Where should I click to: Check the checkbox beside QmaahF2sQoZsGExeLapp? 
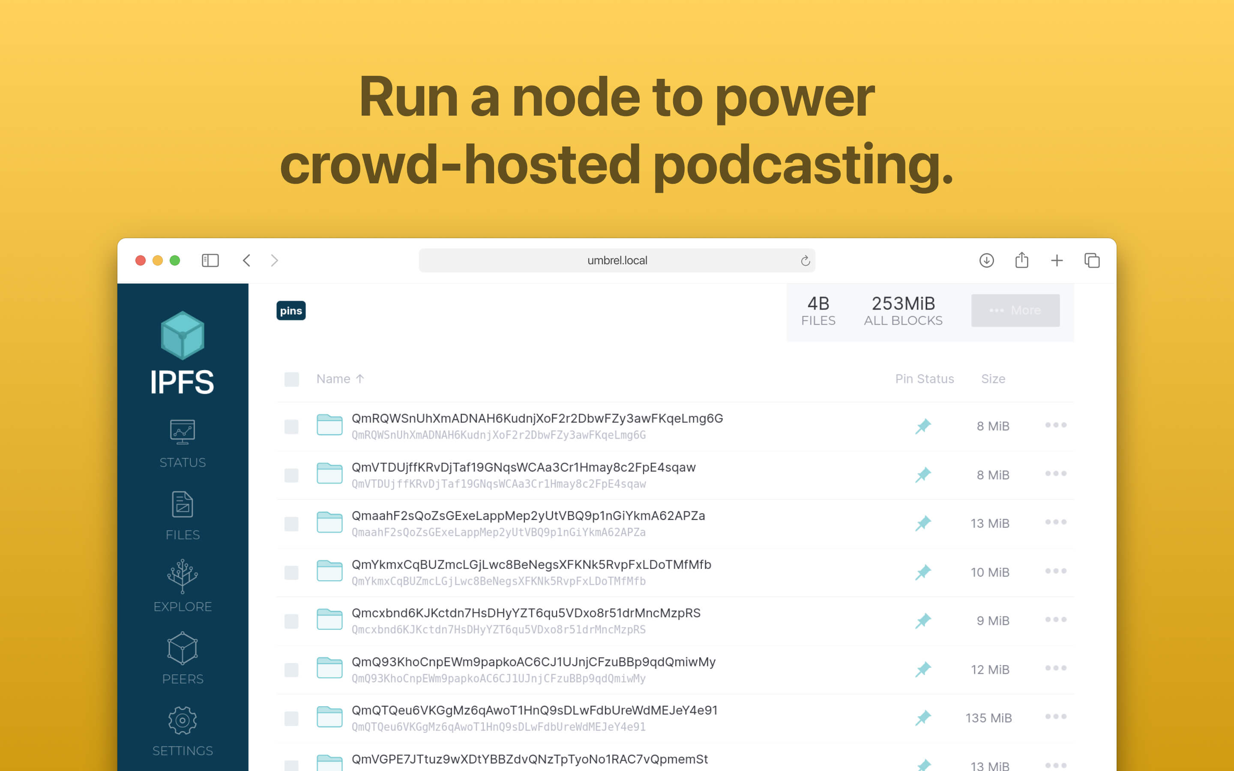click(291, 523)
